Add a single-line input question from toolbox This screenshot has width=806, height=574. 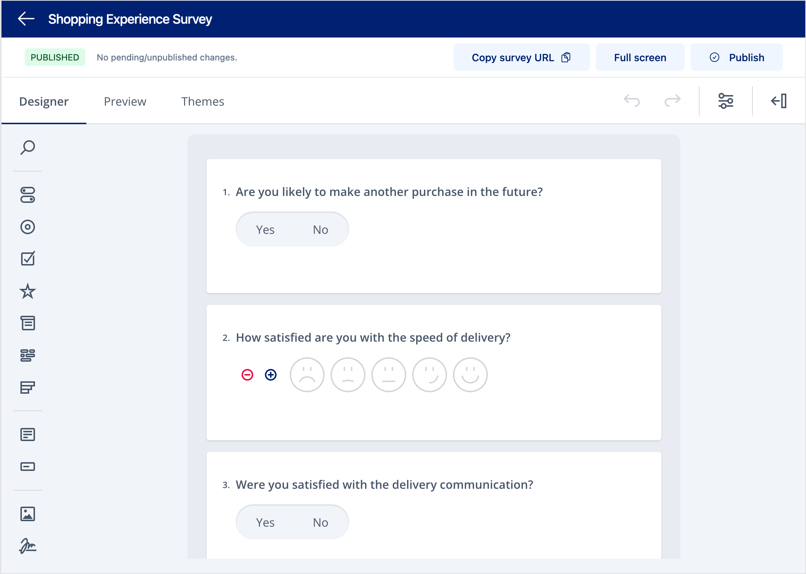pos(28,467)
